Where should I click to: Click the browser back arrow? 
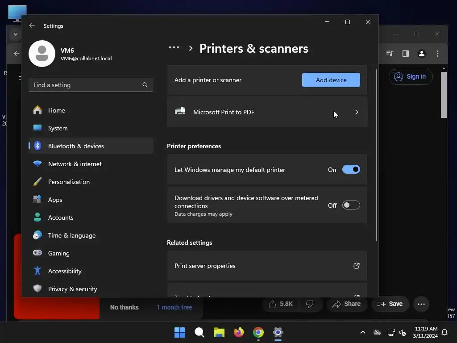(x=17, y=54)
